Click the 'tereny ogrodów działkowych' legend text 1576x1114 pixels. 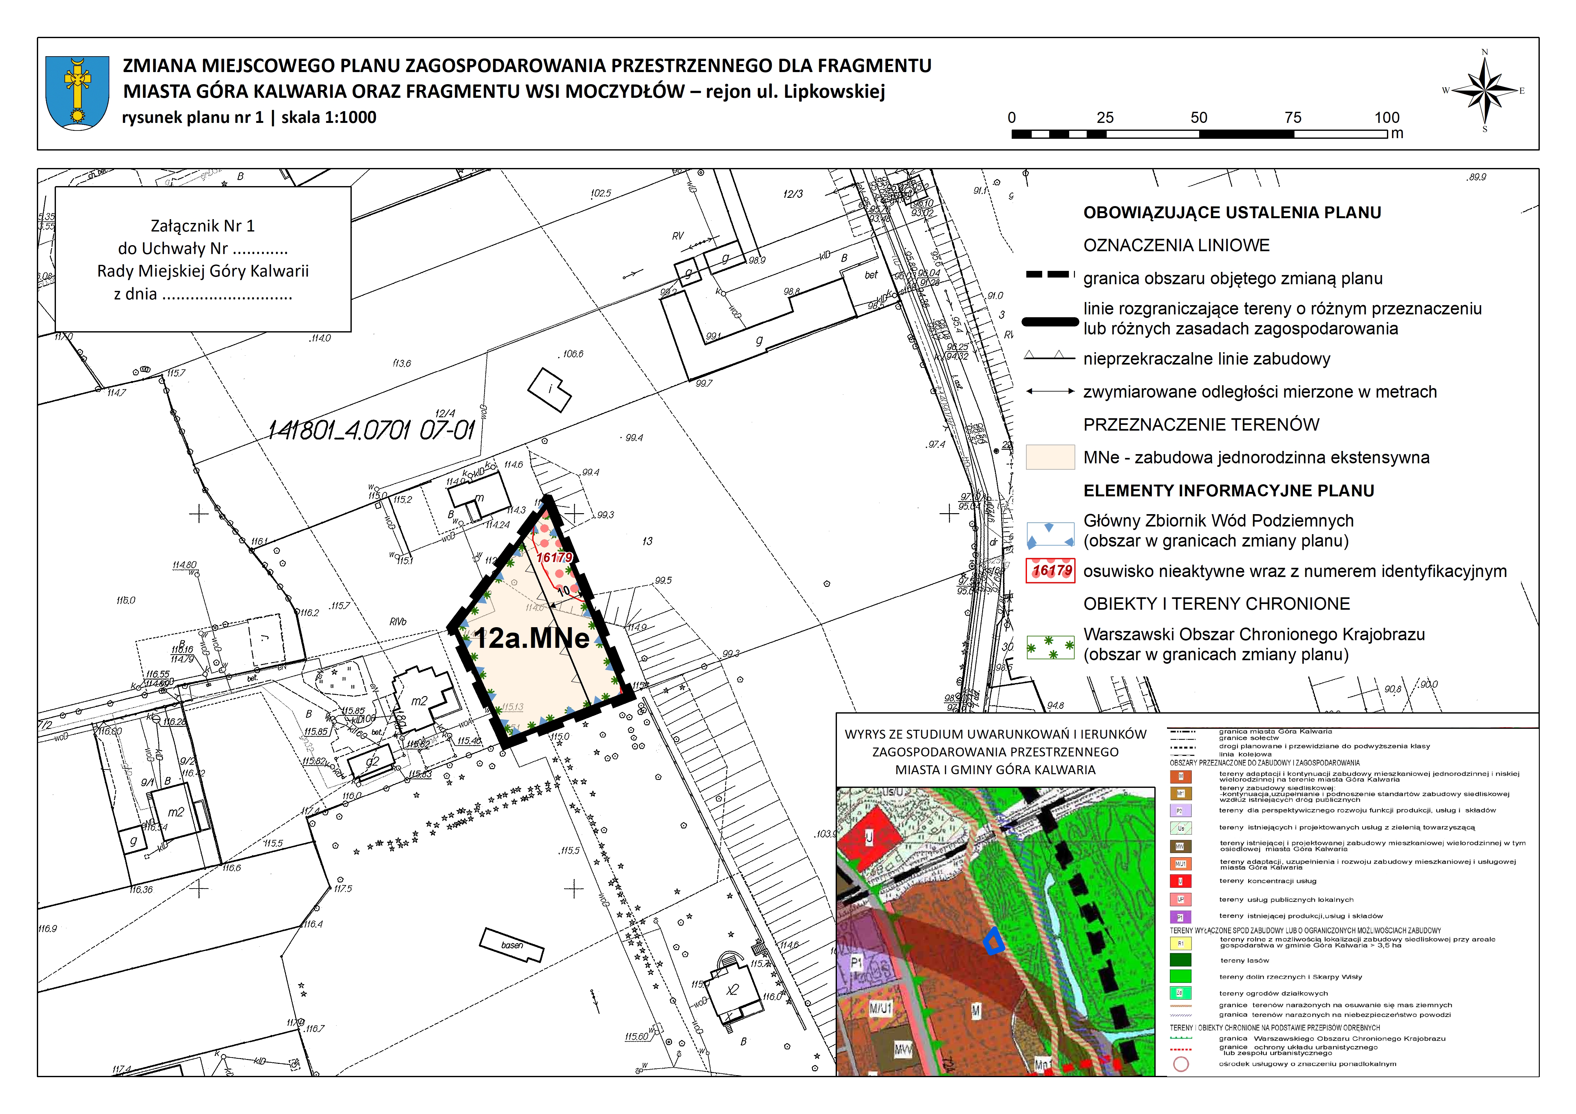pos(1273,993)
